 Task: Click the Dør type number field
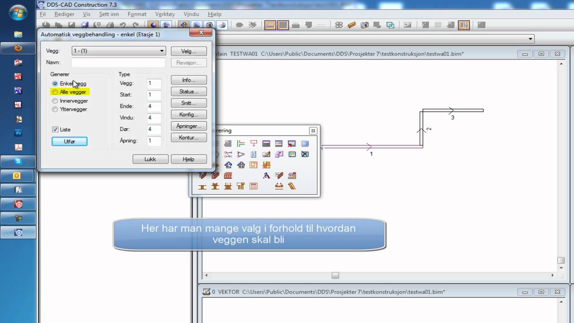pos(154,129)
